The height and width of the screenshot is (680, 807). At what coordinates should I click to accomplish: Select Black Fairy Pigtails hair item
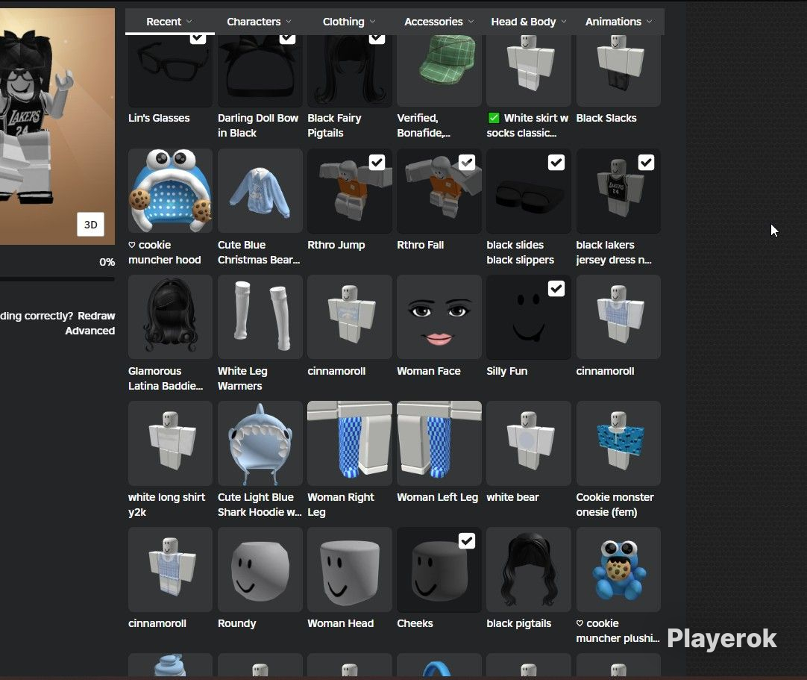pos(350,71)
